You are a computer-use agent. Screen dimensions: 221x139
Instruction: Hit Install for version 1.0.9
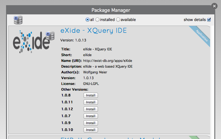point(90,123)
